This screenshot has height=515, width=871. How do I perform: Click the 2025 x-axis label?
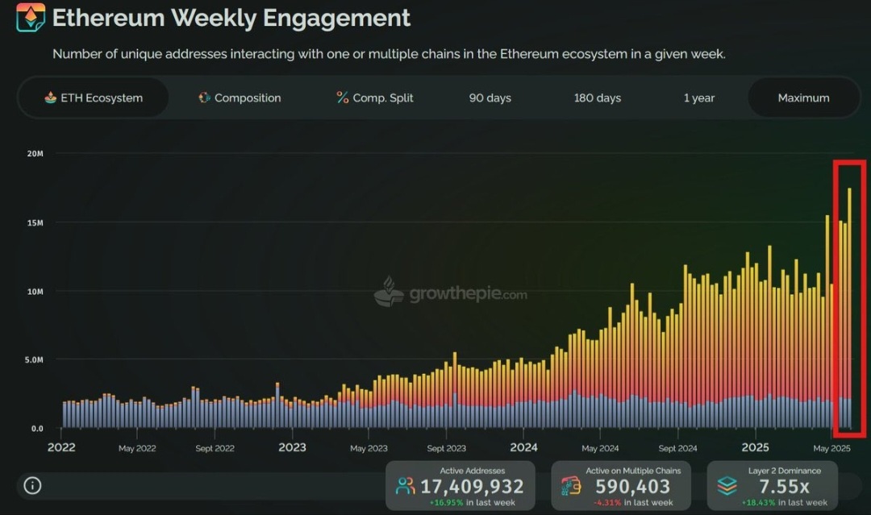click(x=756, y=447)
